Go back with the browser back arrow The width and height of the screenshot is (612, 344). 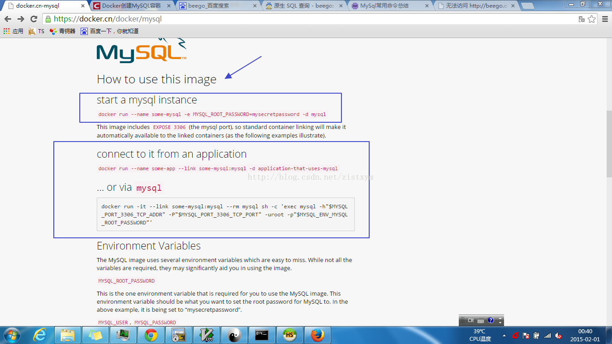[x=8, y=19]
